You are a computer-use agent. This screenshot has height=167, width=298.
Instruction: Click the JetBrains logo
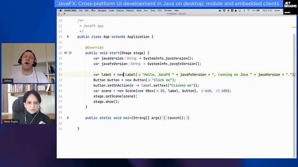click(x=290, y=7)
